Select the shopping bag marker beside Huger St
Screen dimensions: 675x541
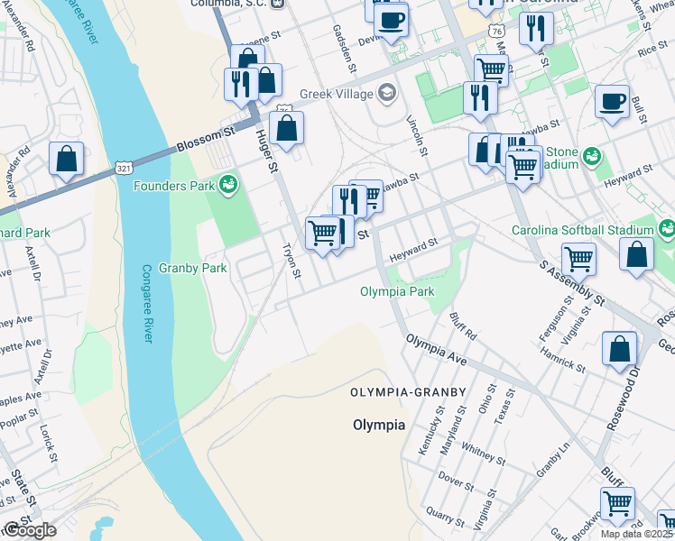click(286, 131)
